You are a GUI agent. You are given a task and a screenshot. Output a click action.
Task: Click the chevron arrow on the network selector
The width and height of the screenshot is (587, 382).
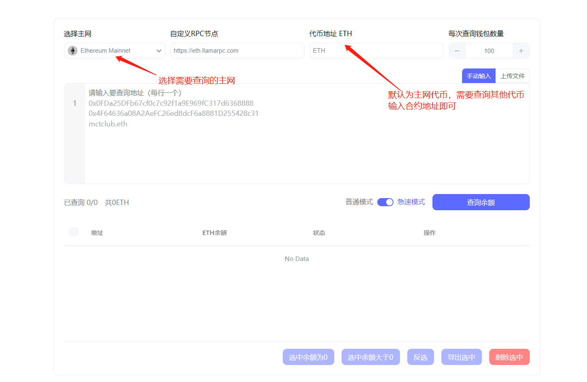(x=159, y=50)
